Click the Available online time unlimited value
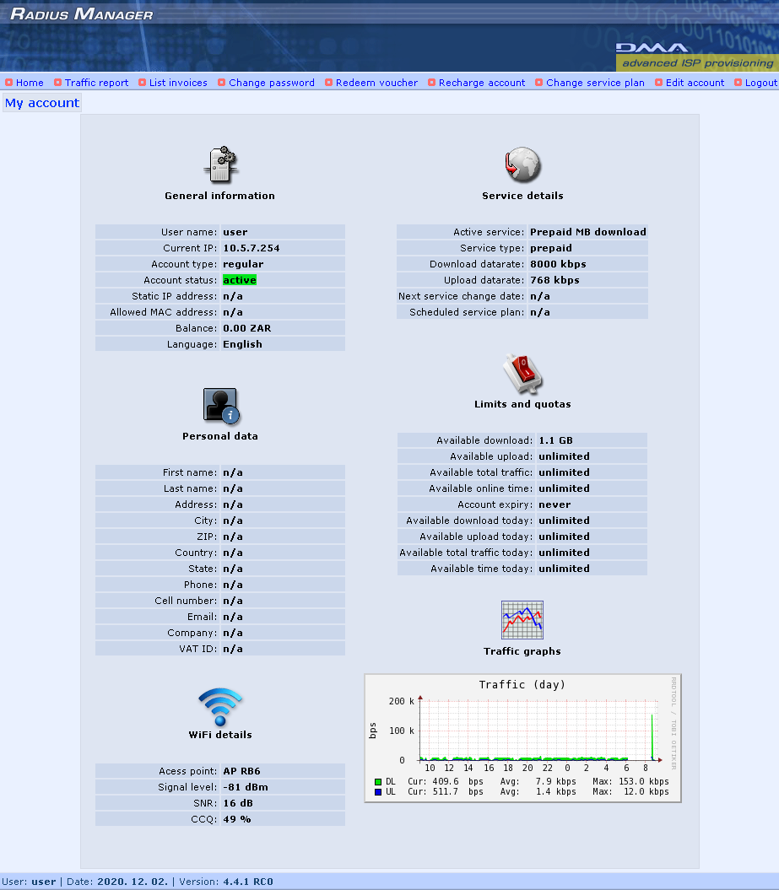The width and height of the screenshot is (779, 890). pyautogui.click(x=564, y=488)
